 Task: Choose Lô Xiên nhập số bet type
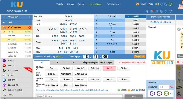pos(81,74)
